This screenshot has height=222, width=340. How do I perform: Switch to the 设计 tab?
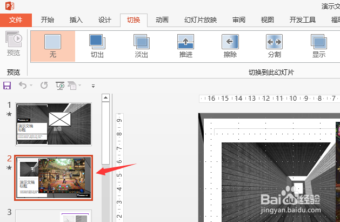pos(104,20)
